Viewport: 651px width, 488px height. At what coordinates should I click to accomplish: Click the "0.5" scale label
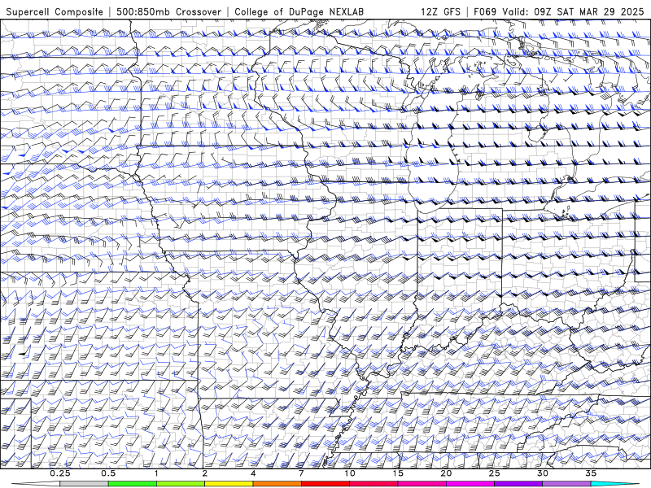click(108, 473)
